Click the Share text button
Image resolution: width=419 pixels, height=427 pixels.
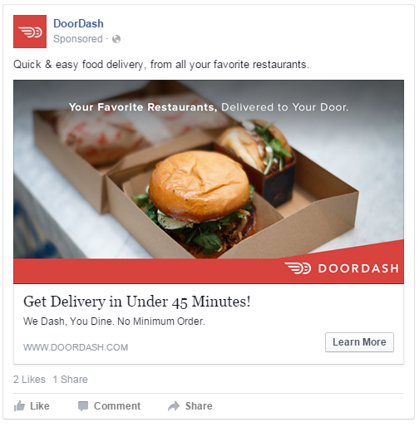(199, 406)
